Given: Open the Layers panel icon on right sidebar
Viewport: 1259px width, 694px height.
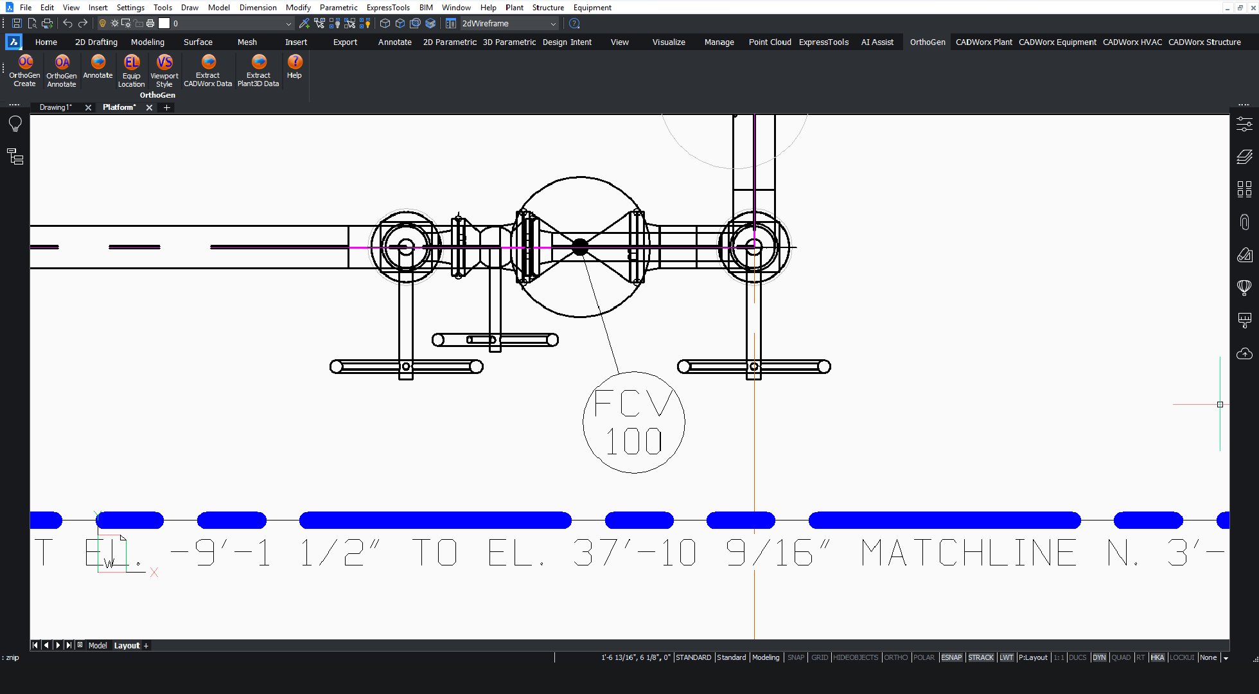Looking at the screenshot, I should click(x=1244, y=156).
